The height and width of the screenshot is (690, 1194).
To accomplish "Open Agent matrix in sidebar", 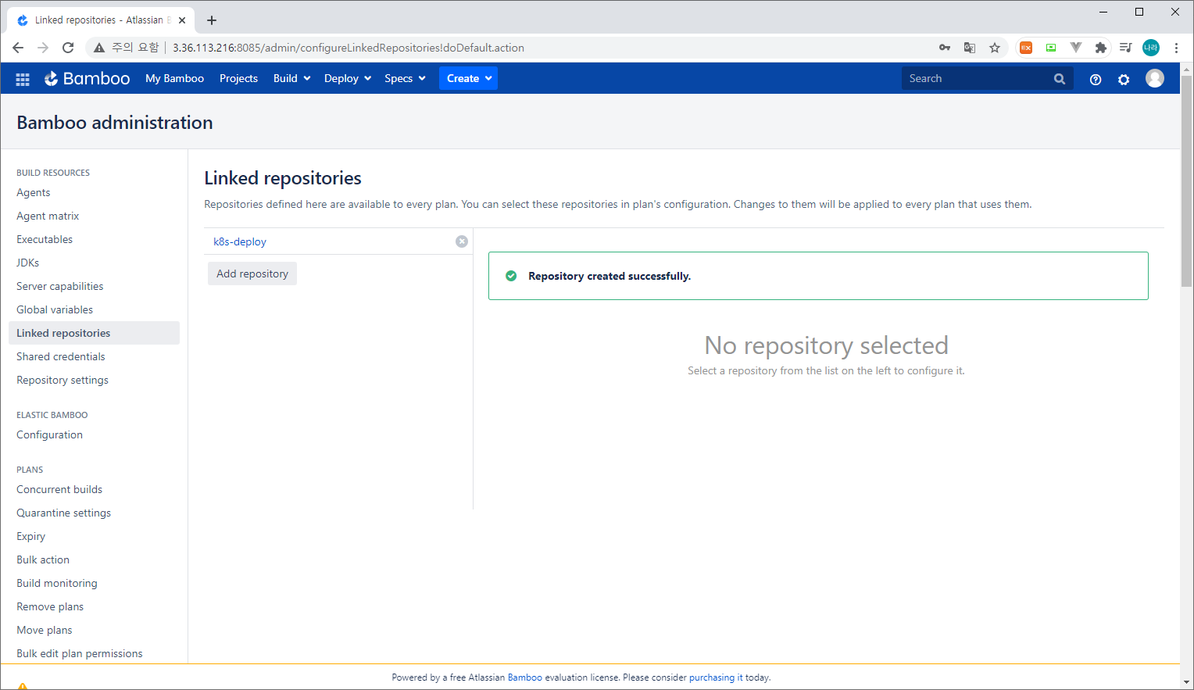I will pyautogui.click(x=48, y=216).
